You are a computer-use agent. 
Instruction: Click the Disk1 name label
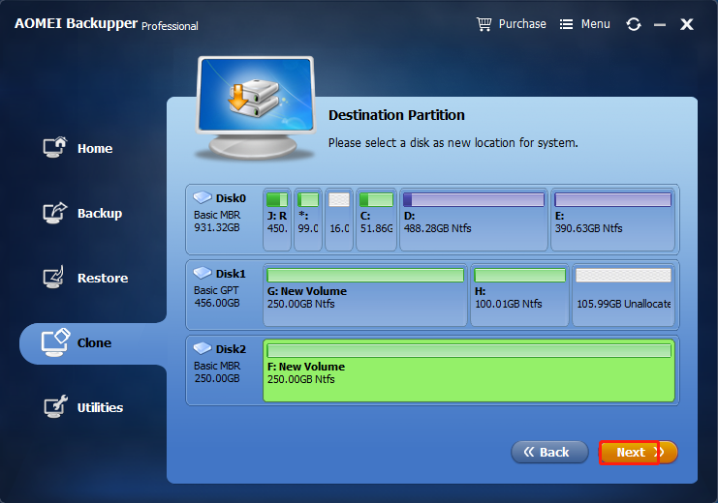coord(231,274)
